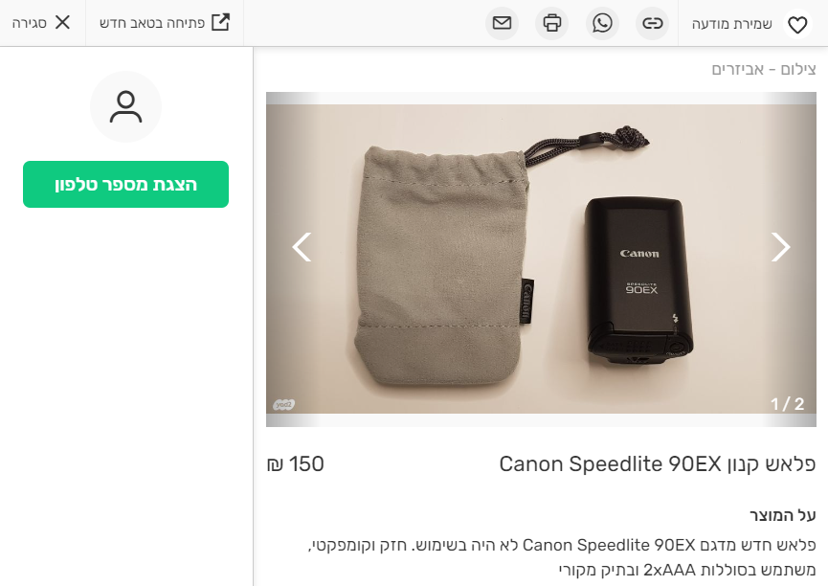This screenshot has height=586, width=828.
Task: Click the 1 / 2 photo counter
Action: (x=787, y=404)
